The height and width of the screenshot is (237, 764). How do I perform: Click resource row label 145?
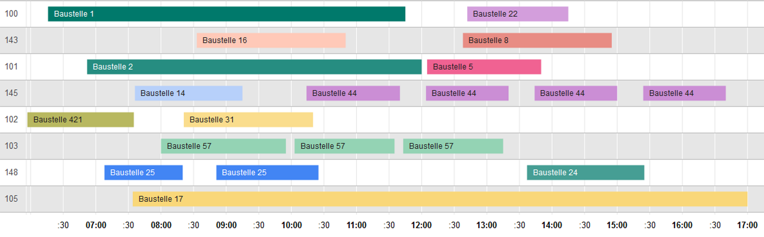point(11,93)
